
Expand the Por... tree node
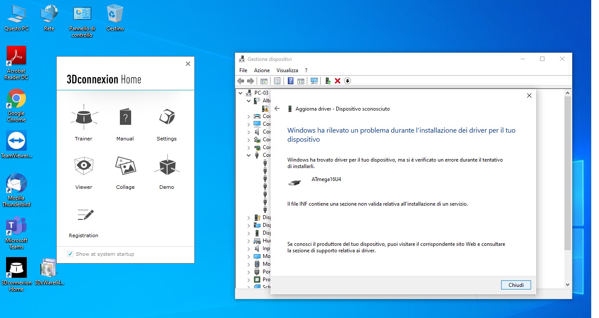[x=248, y=272]
